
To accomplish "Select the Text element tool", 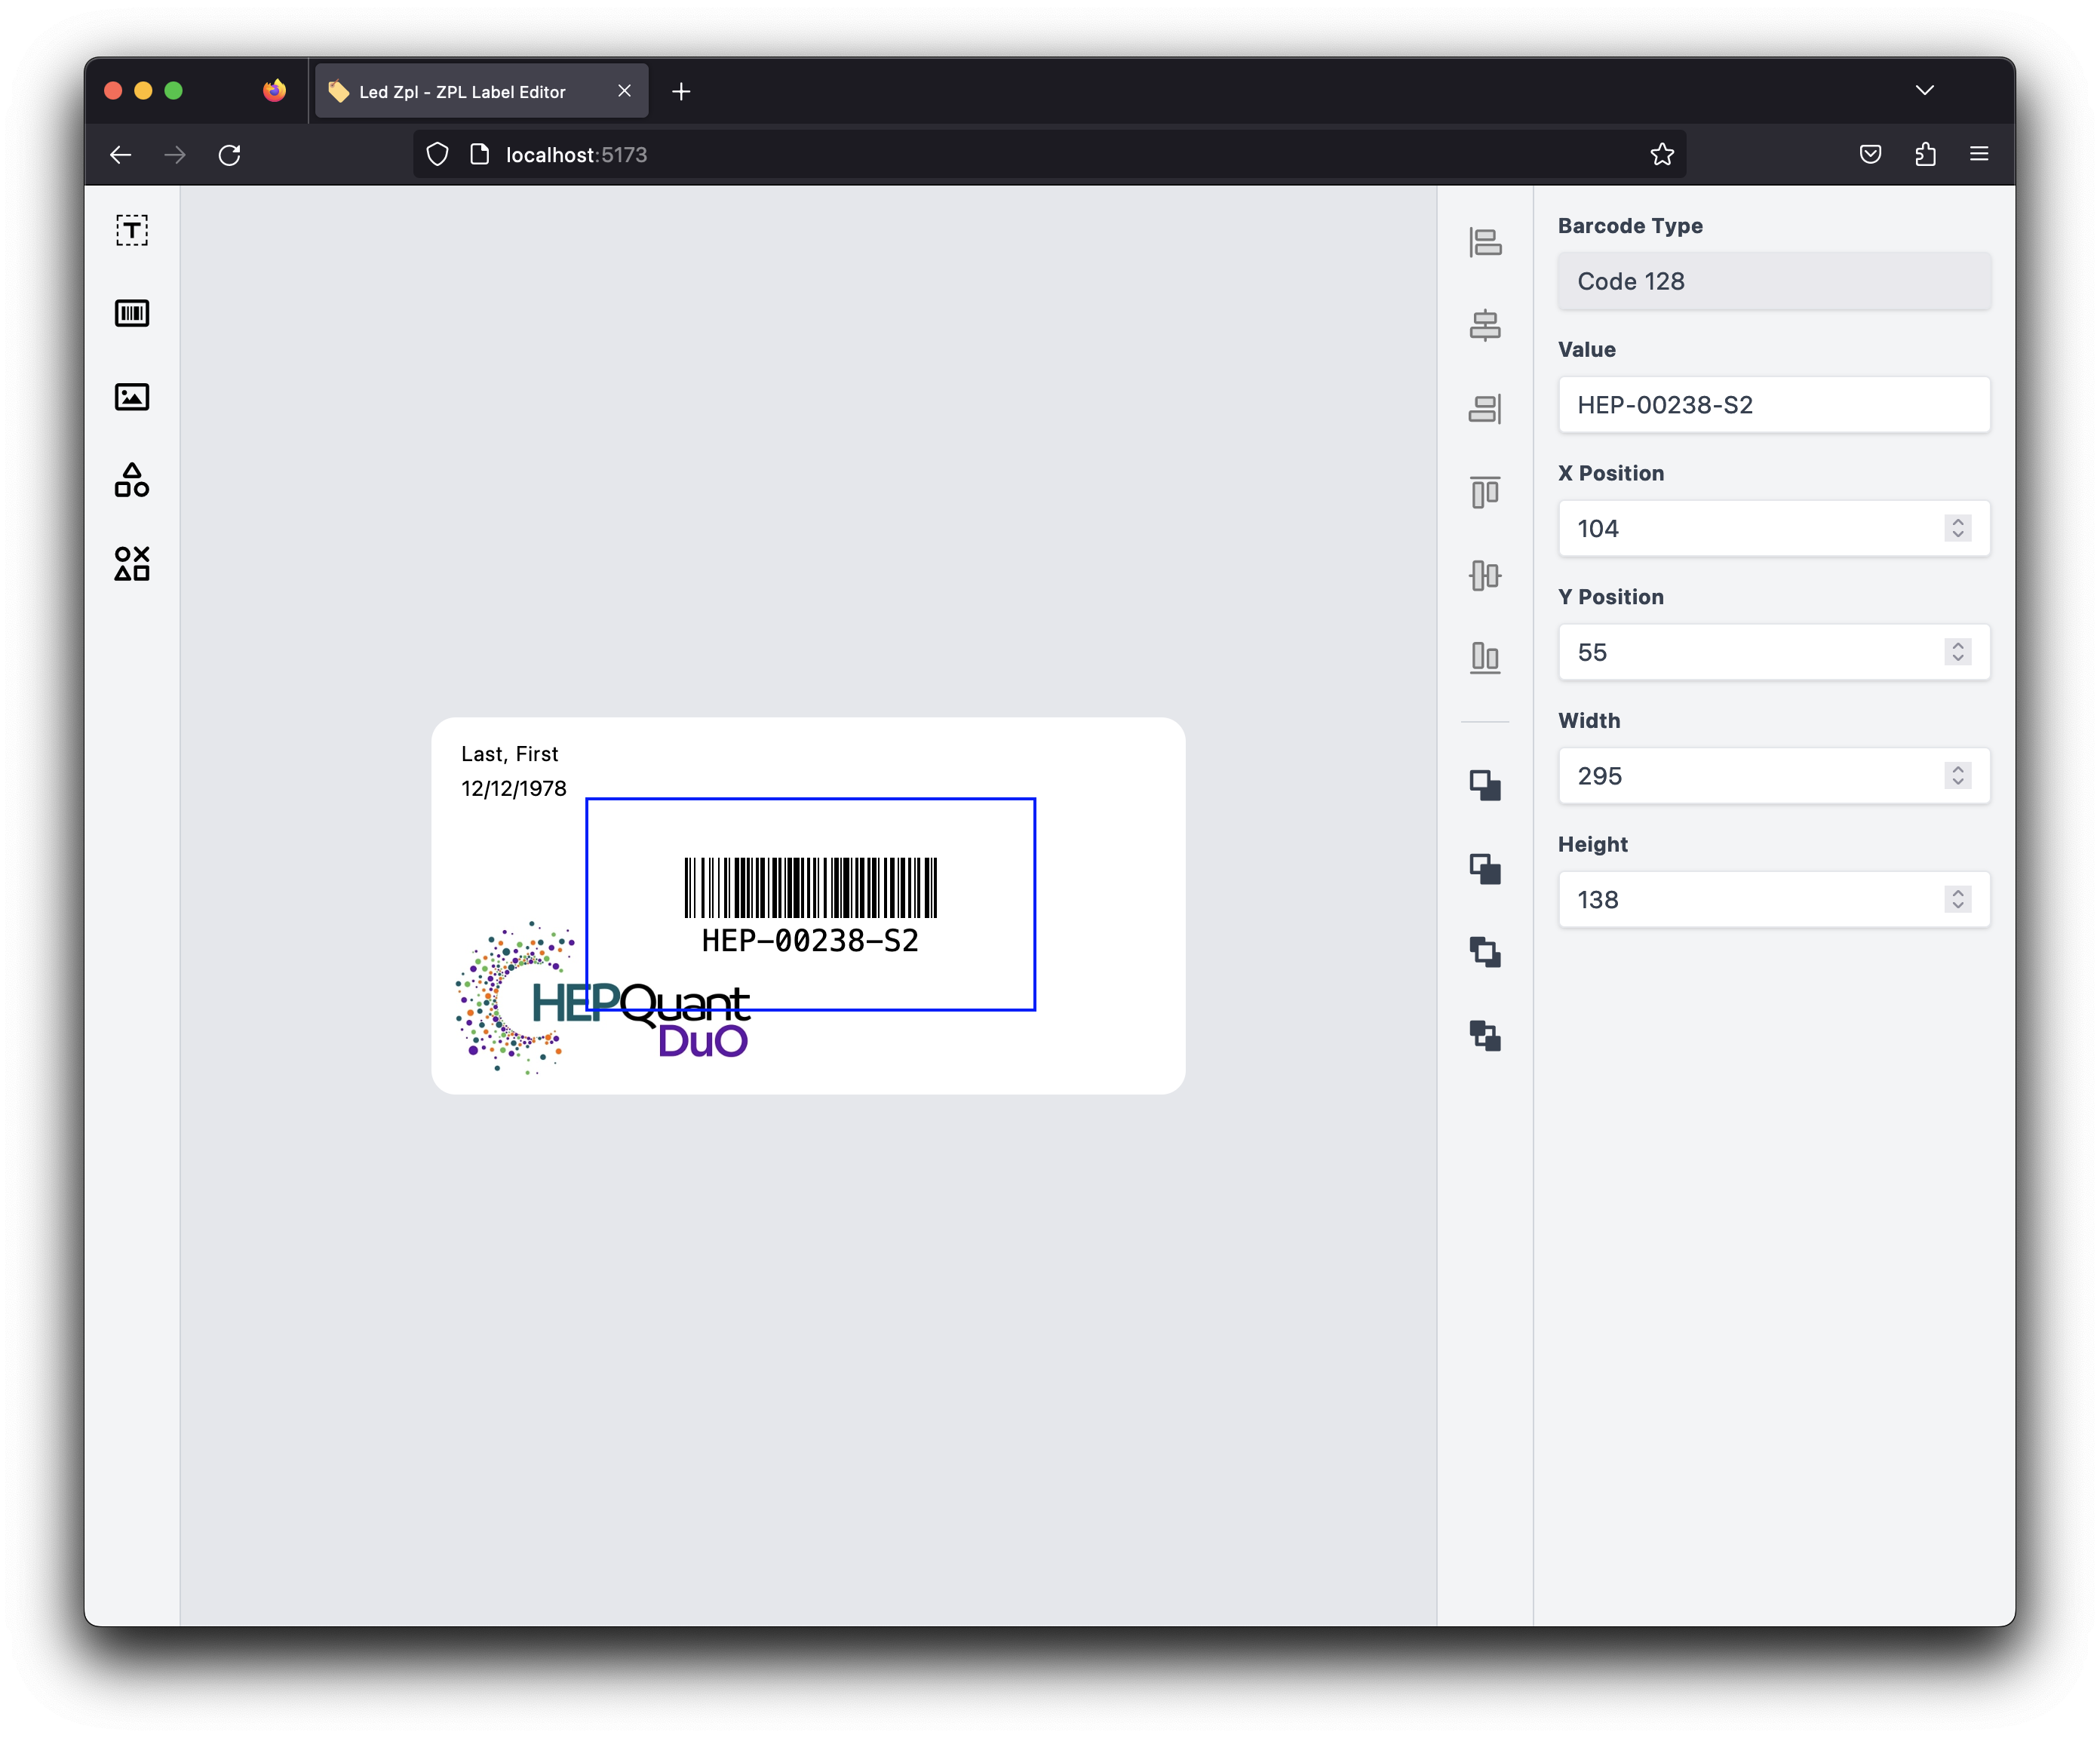I will pos(132,230).
